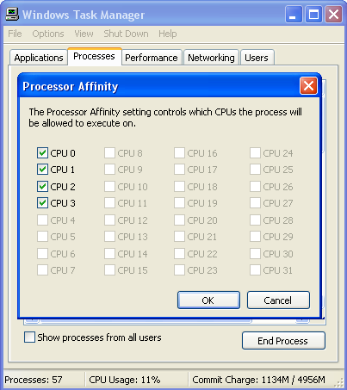Viewport: 347px width, 390px height.
Task: Click Cancel in Processor Affinity dialog
Action: tap(278, 300)
